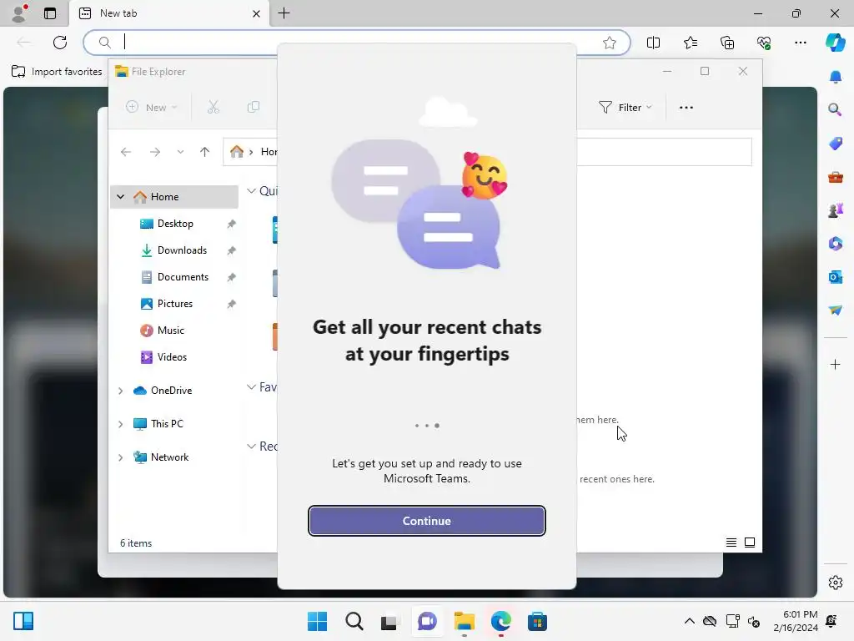The height and width of the screenshot is (641, 854).
Task: Select Desktop in navigation pane
Action: [x=174, y=224]
